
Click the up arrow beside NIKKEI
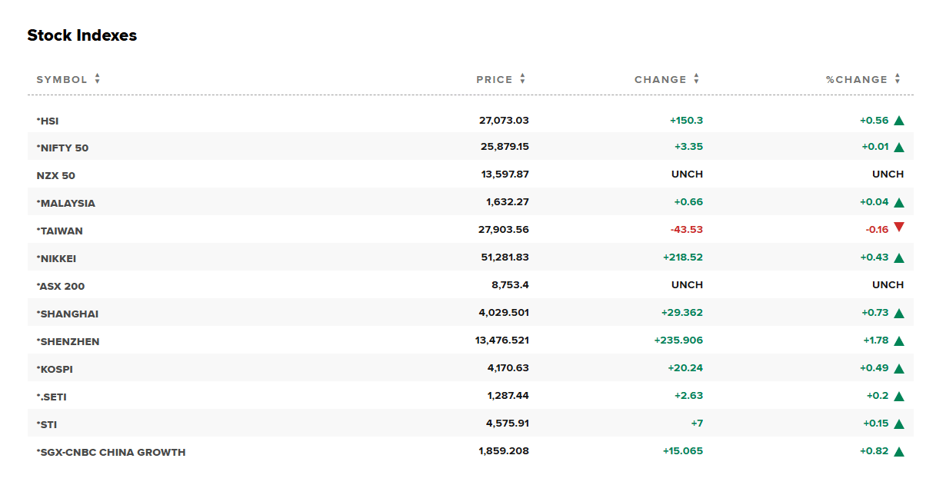coord(899,258)
